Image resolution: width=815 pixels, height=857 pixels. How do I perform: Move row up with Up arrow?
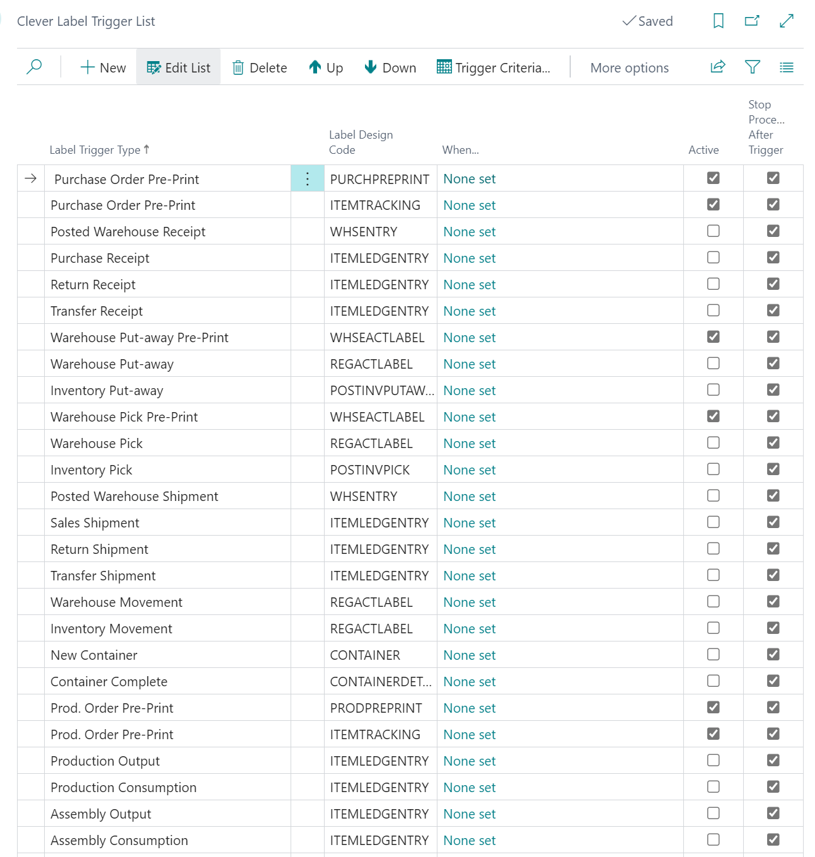point(326,67)
